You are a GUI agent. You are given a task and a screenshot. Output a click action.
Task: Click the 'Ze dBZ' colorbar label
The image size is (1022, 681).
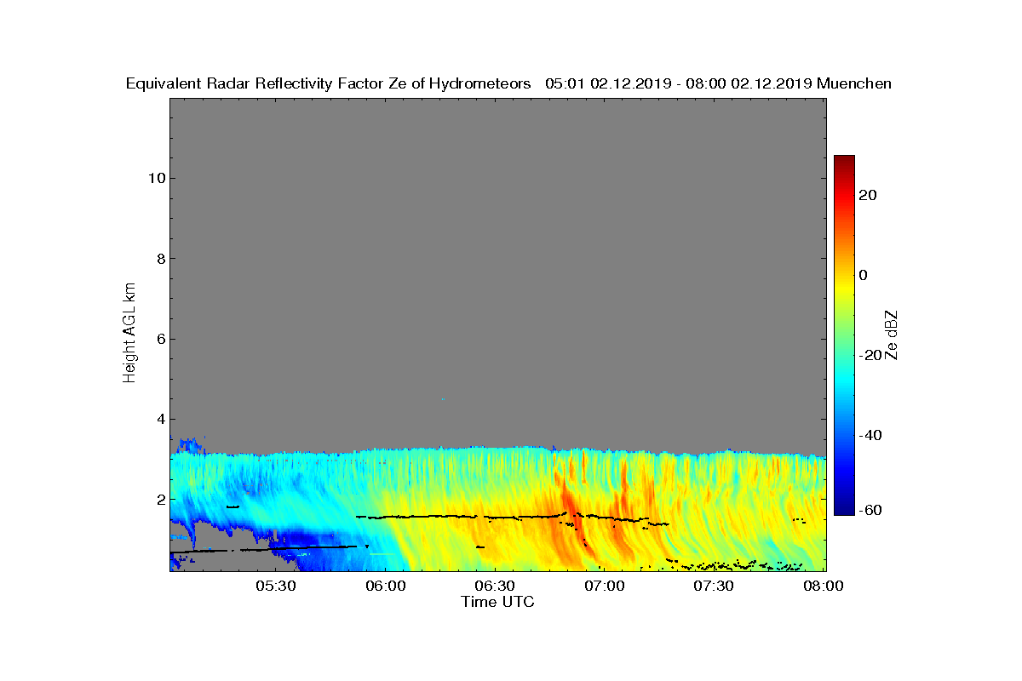893,335
